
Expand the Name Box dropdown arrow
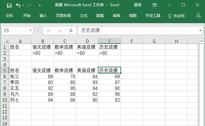coord(30,30)
